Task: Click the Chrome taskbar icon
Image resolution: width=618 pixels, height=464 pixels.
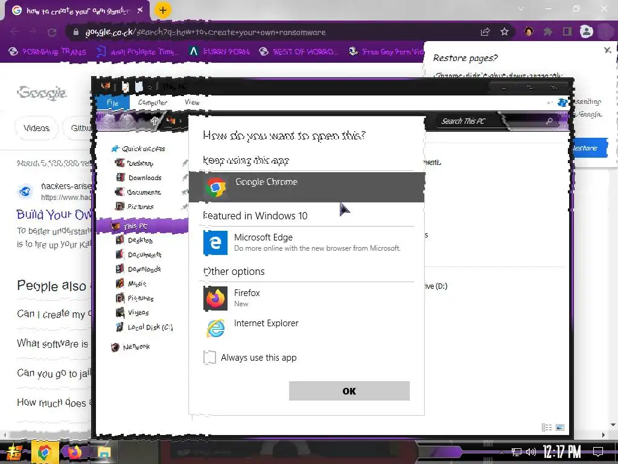Action: click(45, 452)
